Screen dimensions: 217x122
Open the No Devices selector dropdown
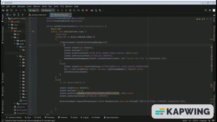[48, 11]
